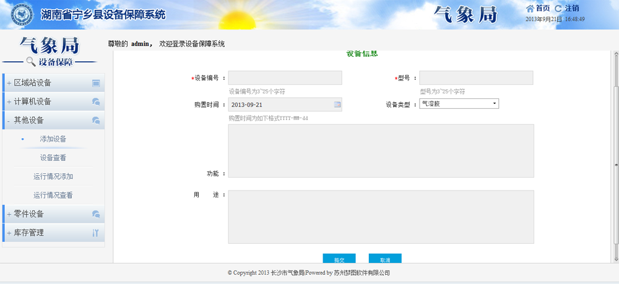Image resolution: width=619 pixels, height=284 pixels.
Task: Open the 设备类型 dropdown
Action: (x=459, y=104)
